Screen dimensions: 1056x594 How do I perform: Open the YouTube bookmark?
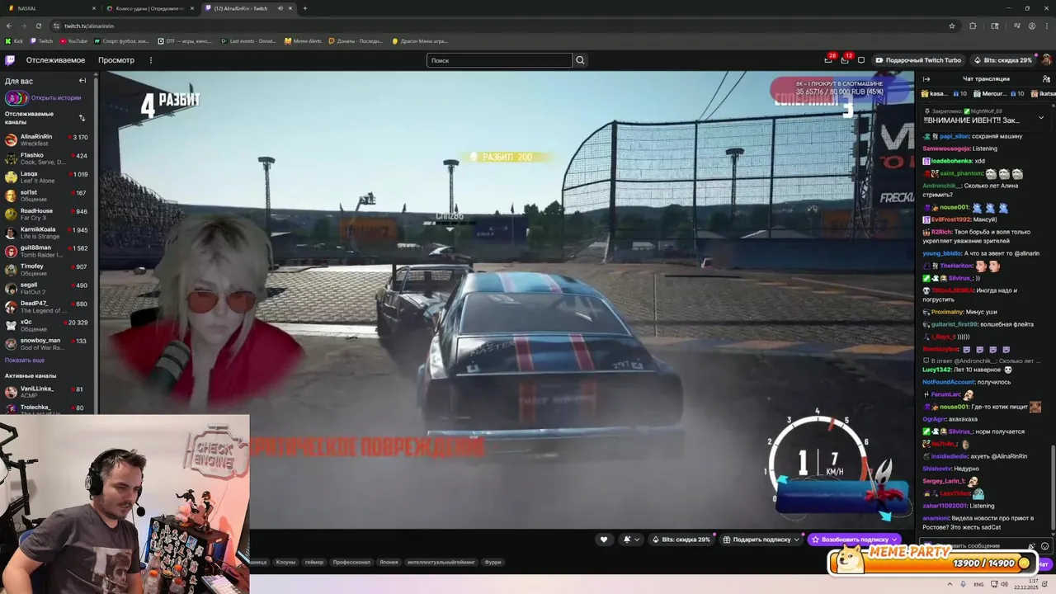click(73, 41)
